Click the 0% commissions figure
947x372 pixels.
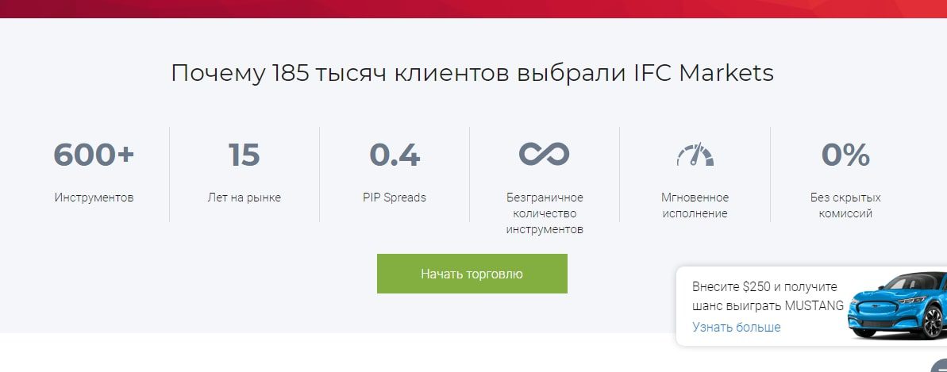(x=845, y=155)
